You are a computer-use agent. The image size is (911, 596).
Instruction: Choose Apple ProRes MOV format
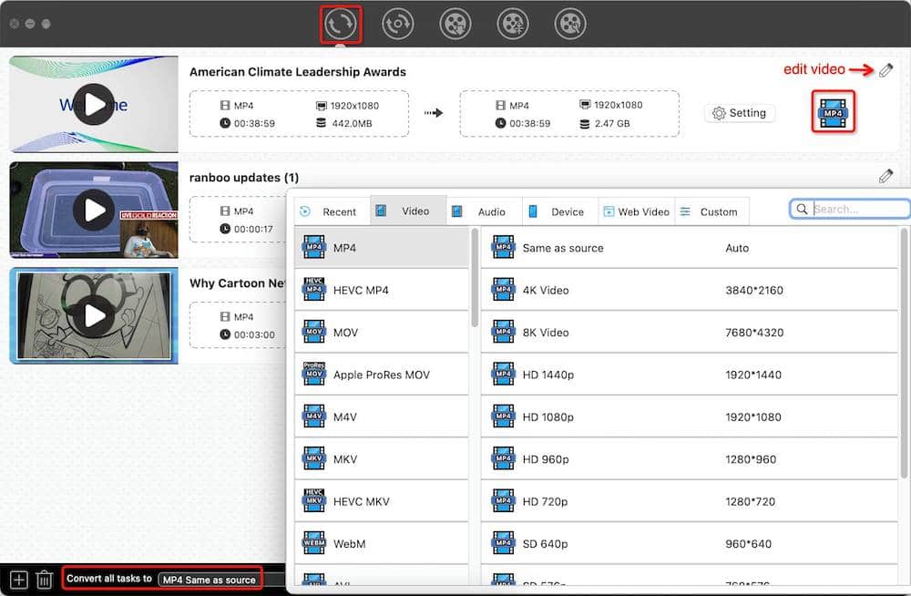(381, 375)
